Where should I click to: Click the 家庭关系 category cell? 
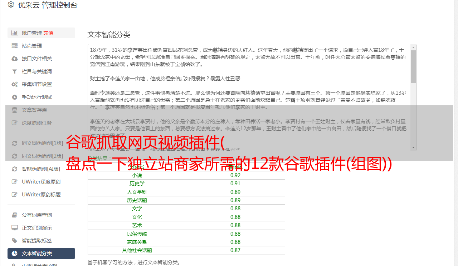coord(137,242)
